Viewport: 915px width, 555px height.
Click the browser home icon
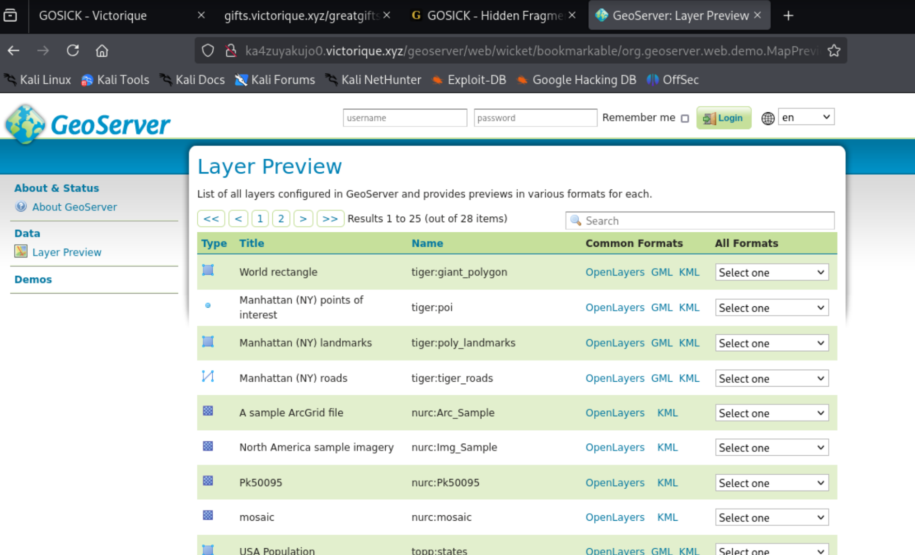[x=102, y=50]
